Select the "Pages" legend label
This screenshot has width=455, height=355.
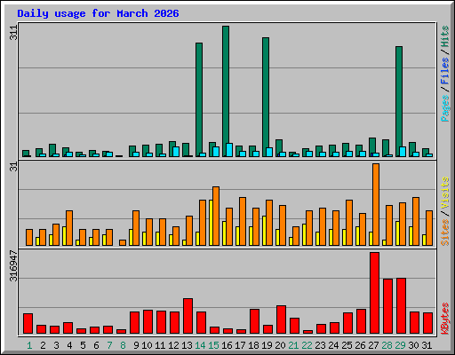coord(444,108)
